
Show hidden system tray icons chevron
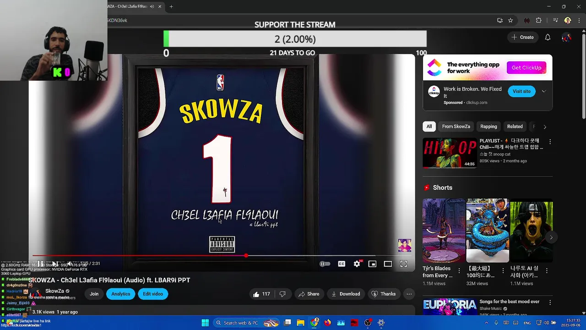pyautogui.click(x=486, y=323)
